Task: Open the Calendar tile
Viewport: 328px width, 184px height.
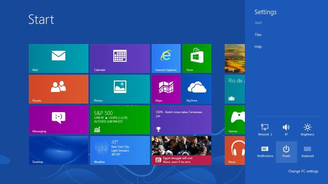Action: coord(120,58)
